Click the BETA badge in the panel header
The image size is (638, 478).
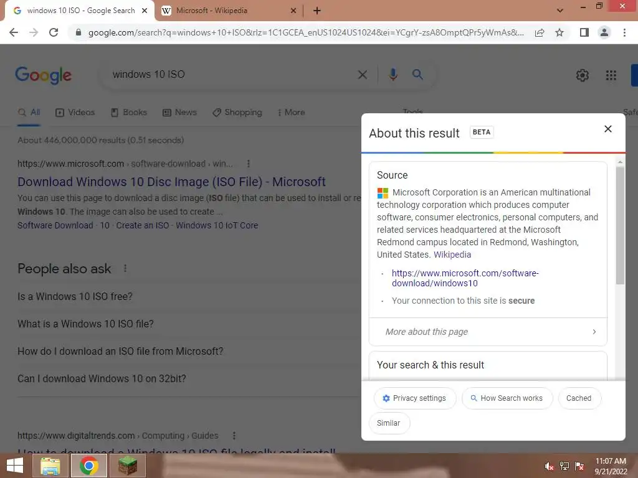[x=482, y=132]
